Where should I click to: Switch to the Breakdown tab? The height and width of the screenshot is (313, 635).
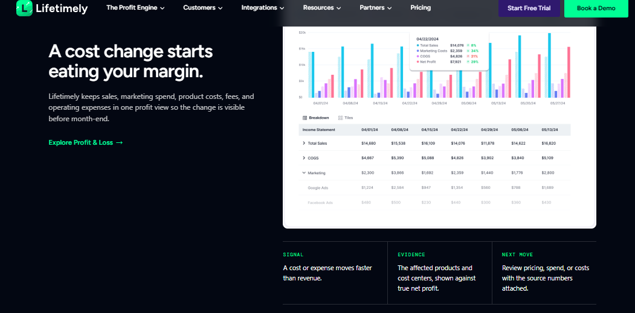point(316,118)
